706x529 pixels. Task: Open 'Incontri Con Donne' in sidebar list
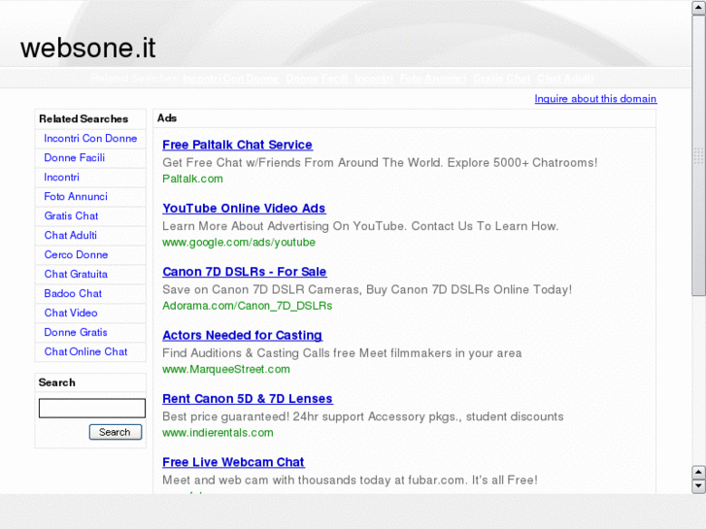90,138
